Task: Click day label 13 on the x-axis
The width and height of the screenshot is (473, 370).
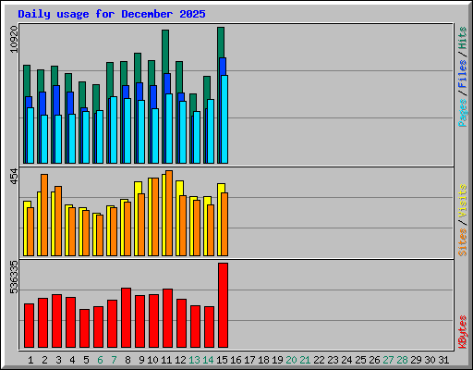Action: pyautogui.click(x=194, y=360)
